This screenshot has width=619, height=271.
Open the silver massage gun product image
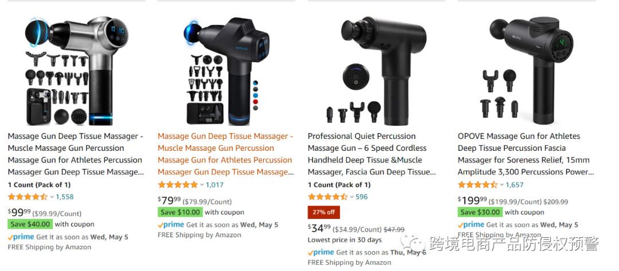pos(76,70)
